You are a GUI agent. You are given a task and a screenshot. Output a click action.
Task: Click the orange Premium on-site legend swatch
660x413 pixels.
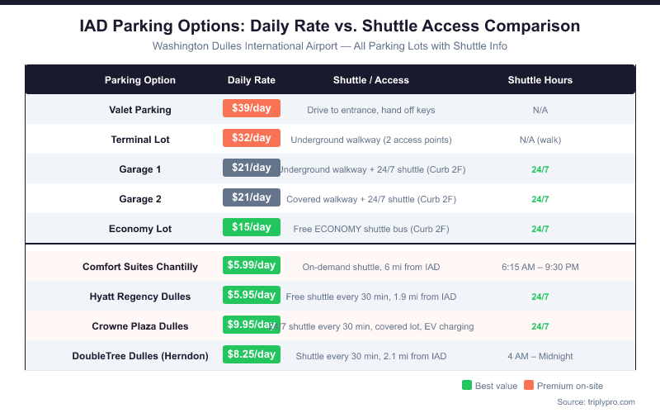(529, 385)
